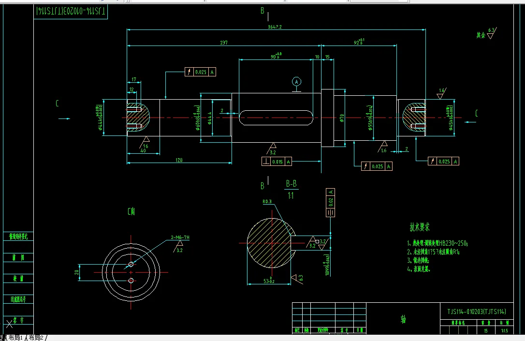Screen dimensions: 525x341
Task: Select the mirrored drawing number box at the sheet's top-left corner
Action: click(x=71, y=12)
